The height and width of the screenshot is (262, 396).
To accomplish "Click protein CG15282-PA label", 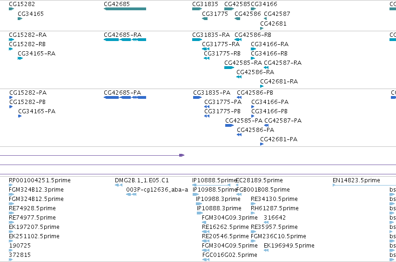I will (x=28, y=93).
